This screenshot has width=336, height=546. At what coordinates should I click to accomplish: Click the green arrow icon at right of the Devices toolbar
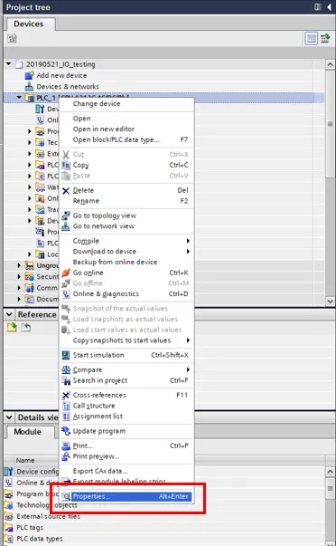click(325, 38)
